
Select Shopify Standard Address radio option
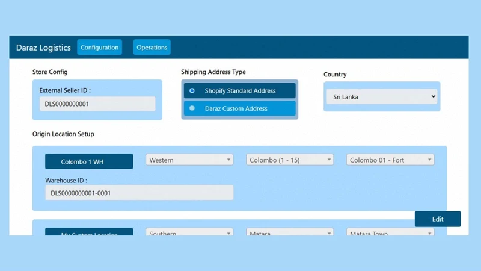click(x=239, y=91)
